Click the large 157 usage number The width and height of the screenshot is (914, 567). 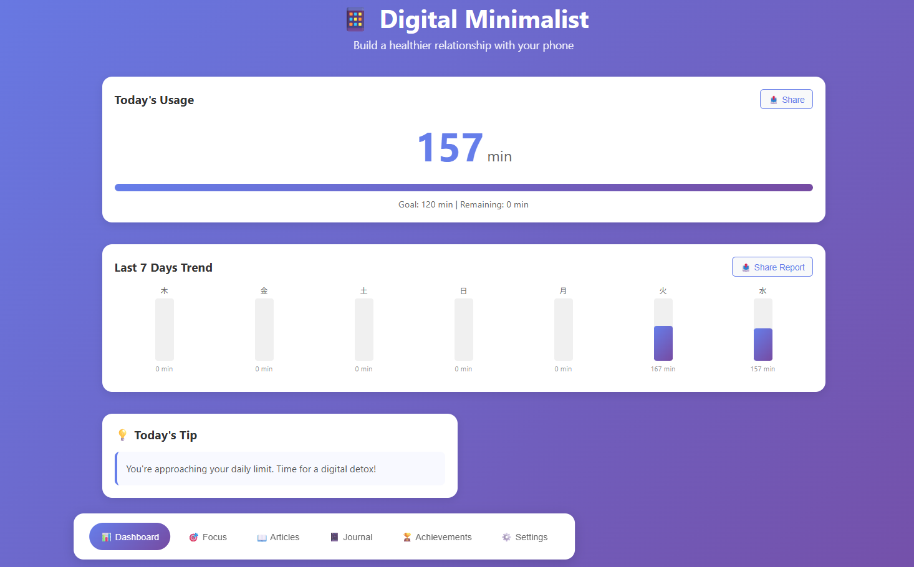(x=450, y=148)
